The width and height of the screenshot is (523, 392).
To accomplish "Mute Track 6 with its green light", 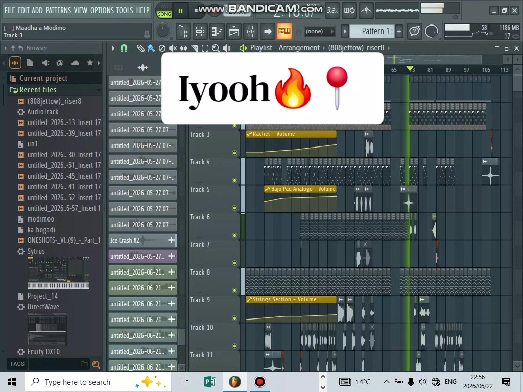I will click(x=235, y=236).
